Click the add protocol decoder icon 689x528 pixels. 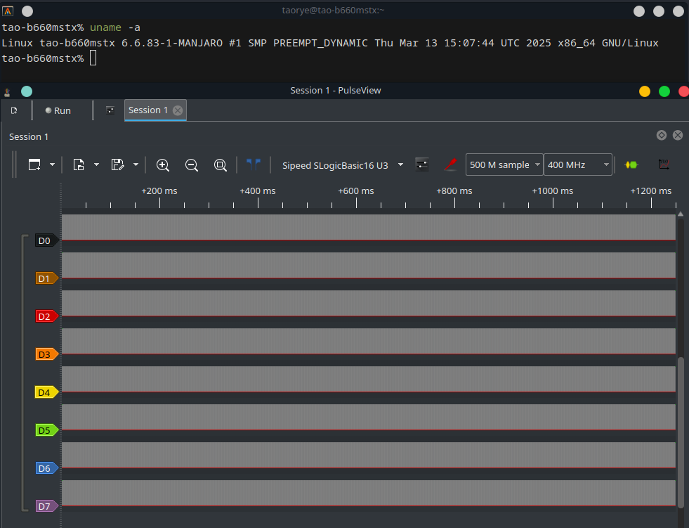click(x=631, y=165)
